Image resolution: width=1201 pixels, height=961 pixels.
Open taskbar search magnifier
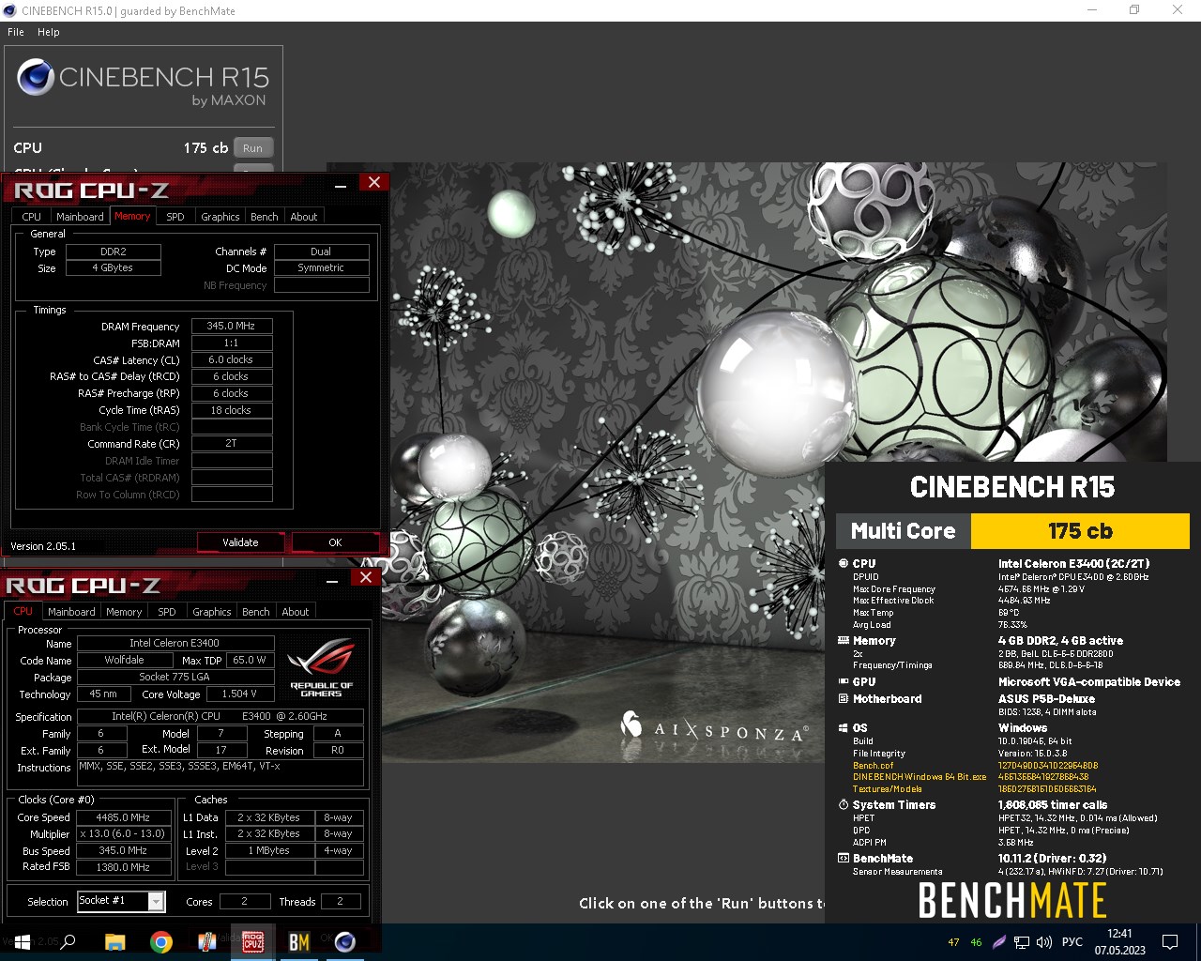[x=68, y=942]
